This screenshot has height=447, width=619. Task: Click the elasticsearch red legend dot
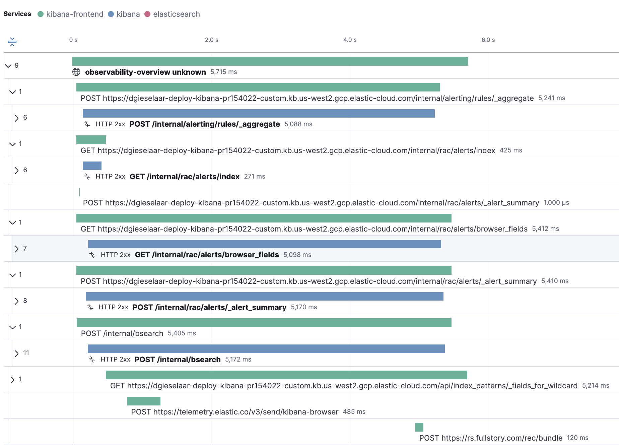click(147, 14)
